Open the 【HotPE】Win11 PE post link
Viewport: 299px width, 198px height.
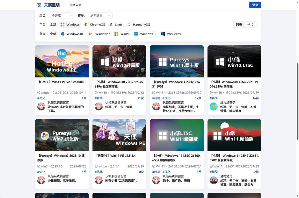(61, 82)
